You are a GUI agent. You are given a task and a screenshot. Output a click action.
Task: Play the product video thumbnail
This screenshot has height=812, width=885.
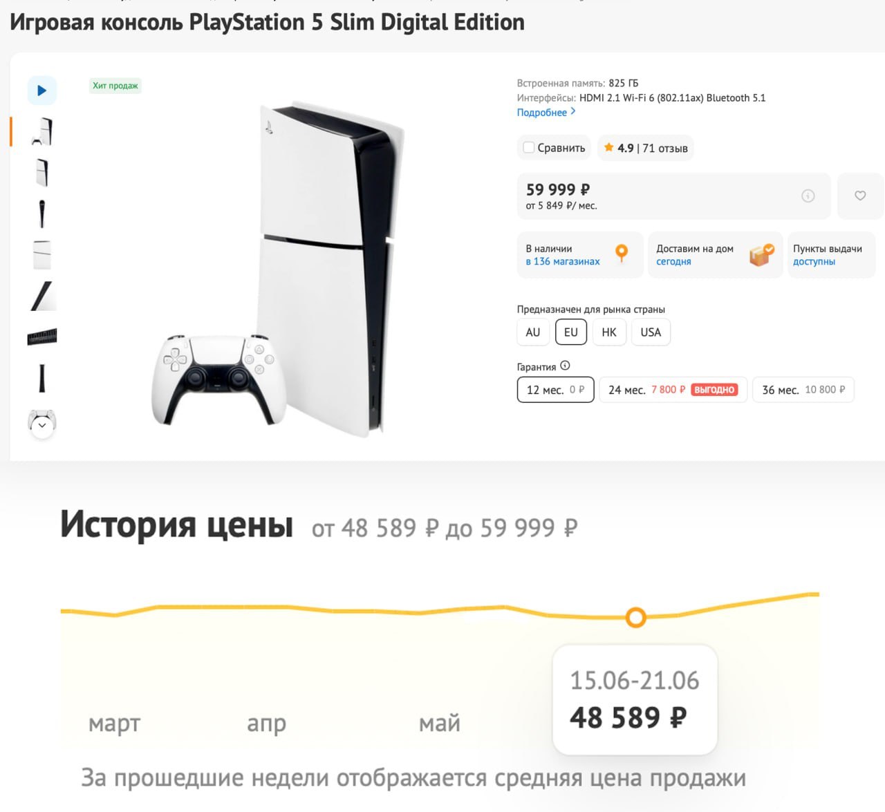(x=42, y=91)
